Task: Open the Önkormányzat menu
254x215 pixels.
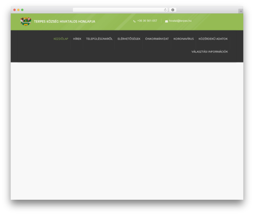Action: pyautogui.click(x=157, y=39)
